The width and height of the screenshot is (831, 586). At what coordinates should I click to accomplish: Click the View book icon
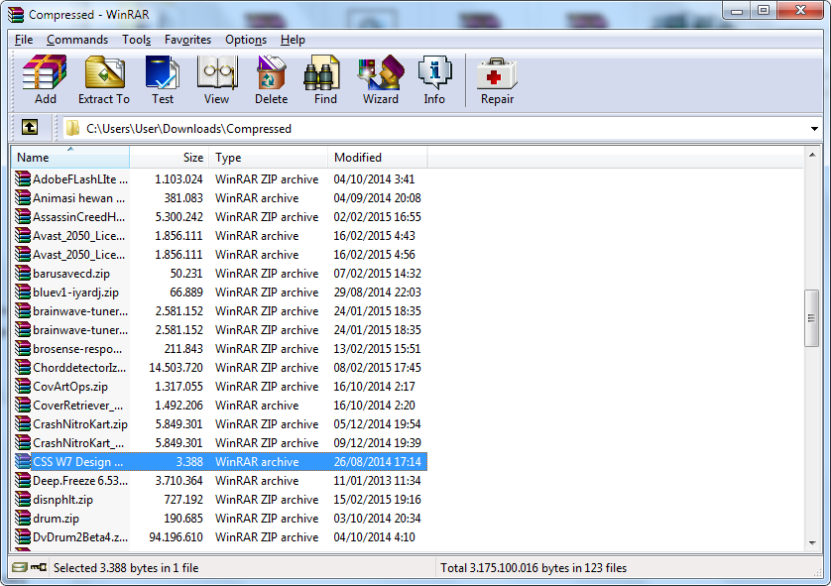[x=217, y=79]
